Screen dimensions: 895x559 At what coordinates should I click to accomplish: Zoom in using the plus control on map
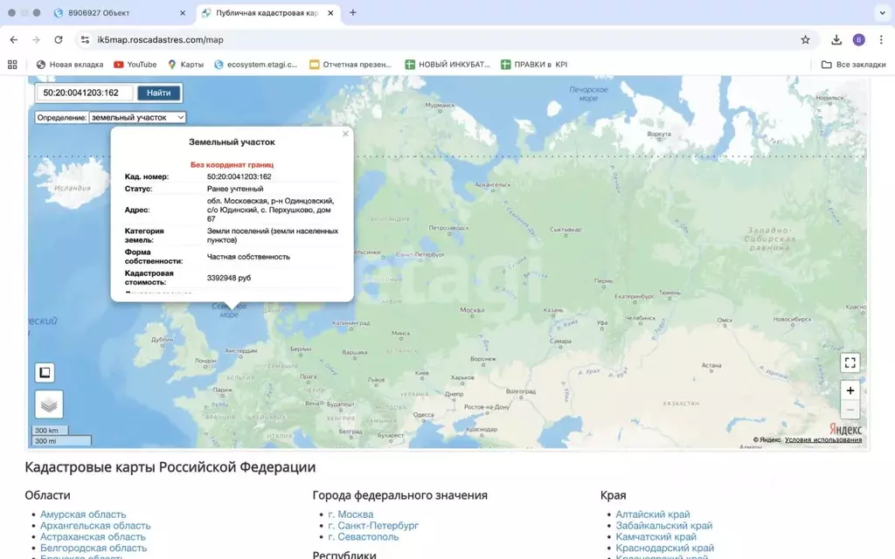(849, 390)
